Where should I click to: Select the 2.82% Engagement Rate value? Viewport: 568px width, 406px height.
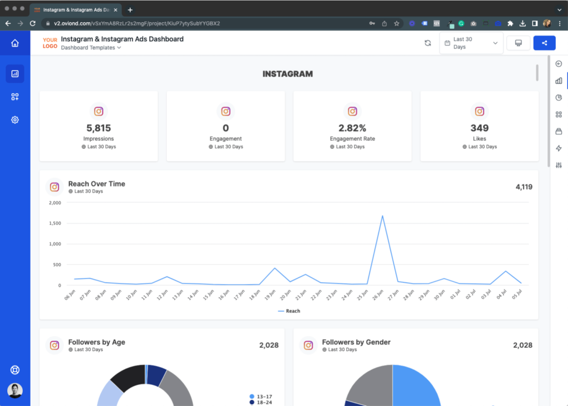[352, 128]
